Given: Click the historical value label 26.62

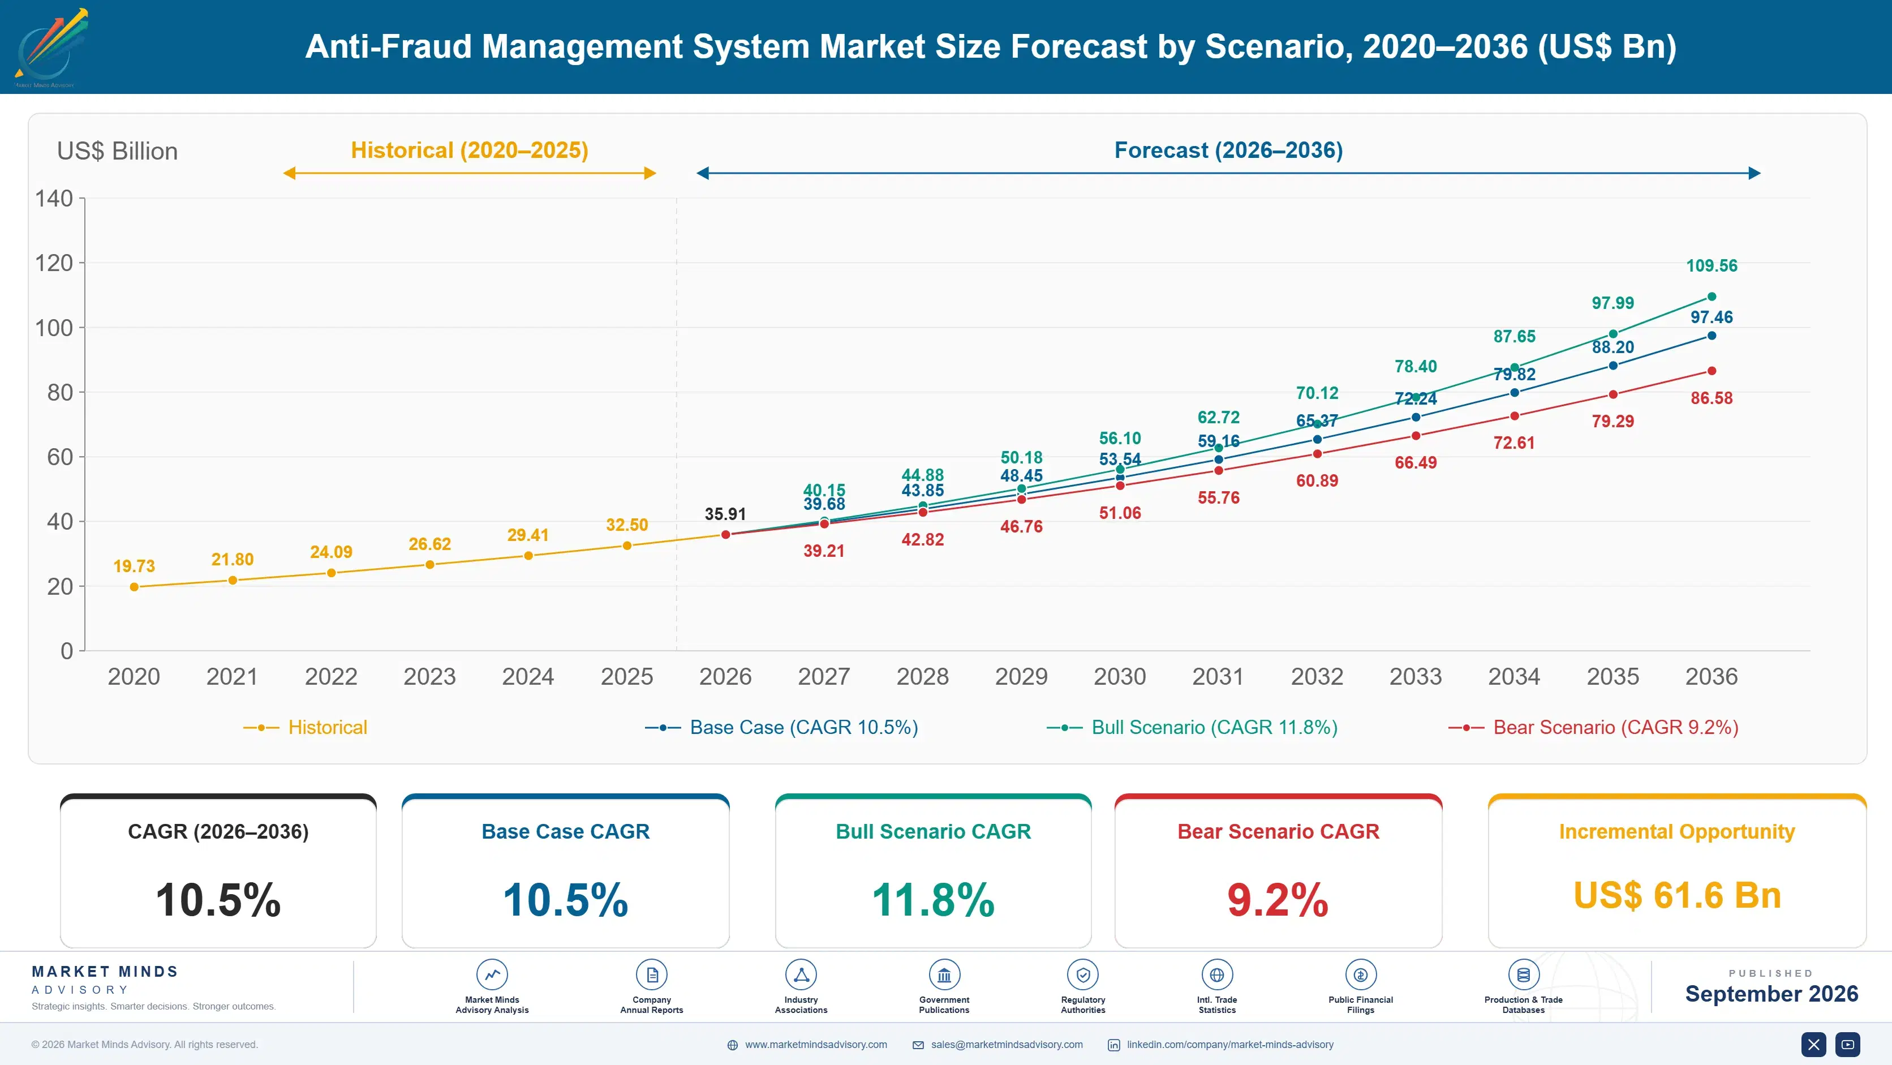Looking at the screenshot, I should click(x=429, y=544).
